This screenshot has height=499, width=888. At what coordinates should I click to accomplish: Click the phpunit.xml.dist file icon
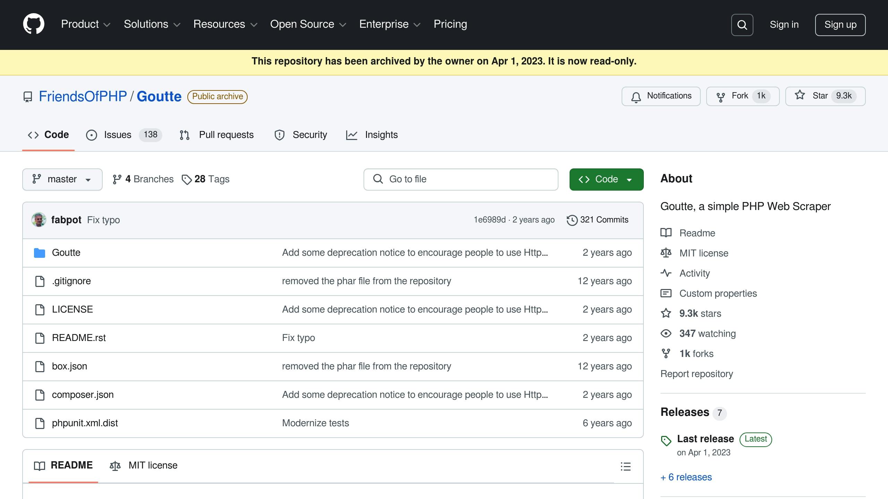[x=40, y=423]
